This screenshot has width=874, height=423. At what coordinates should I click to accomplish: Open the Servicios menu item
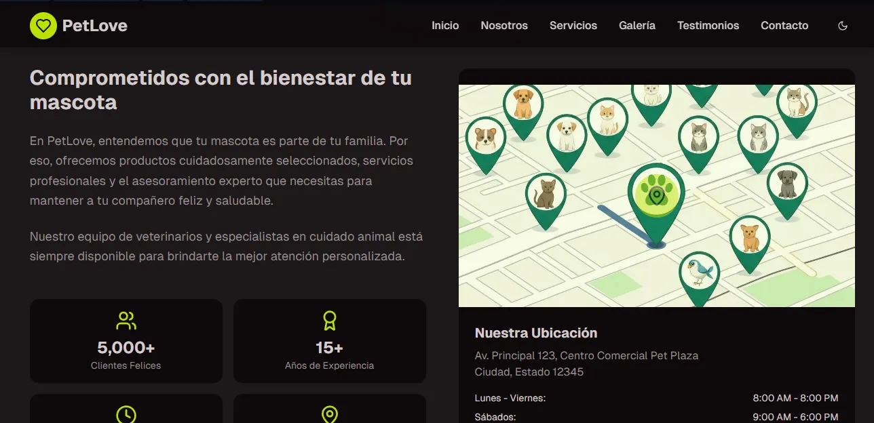coord(573,26)
